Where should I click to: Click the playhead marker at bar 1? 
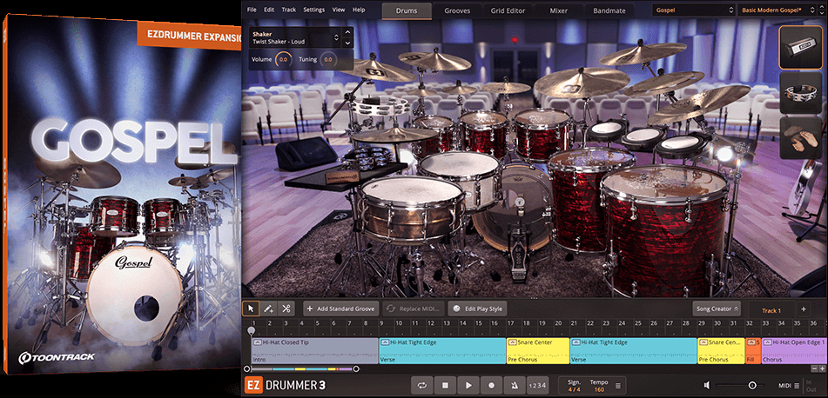click(x=252, y=331)
